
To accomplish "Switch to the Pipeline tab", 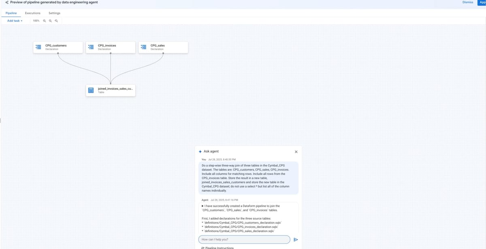I will click(x=11, y=13).
